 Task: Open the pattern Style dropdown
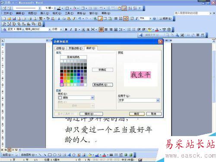coord(92,98)
